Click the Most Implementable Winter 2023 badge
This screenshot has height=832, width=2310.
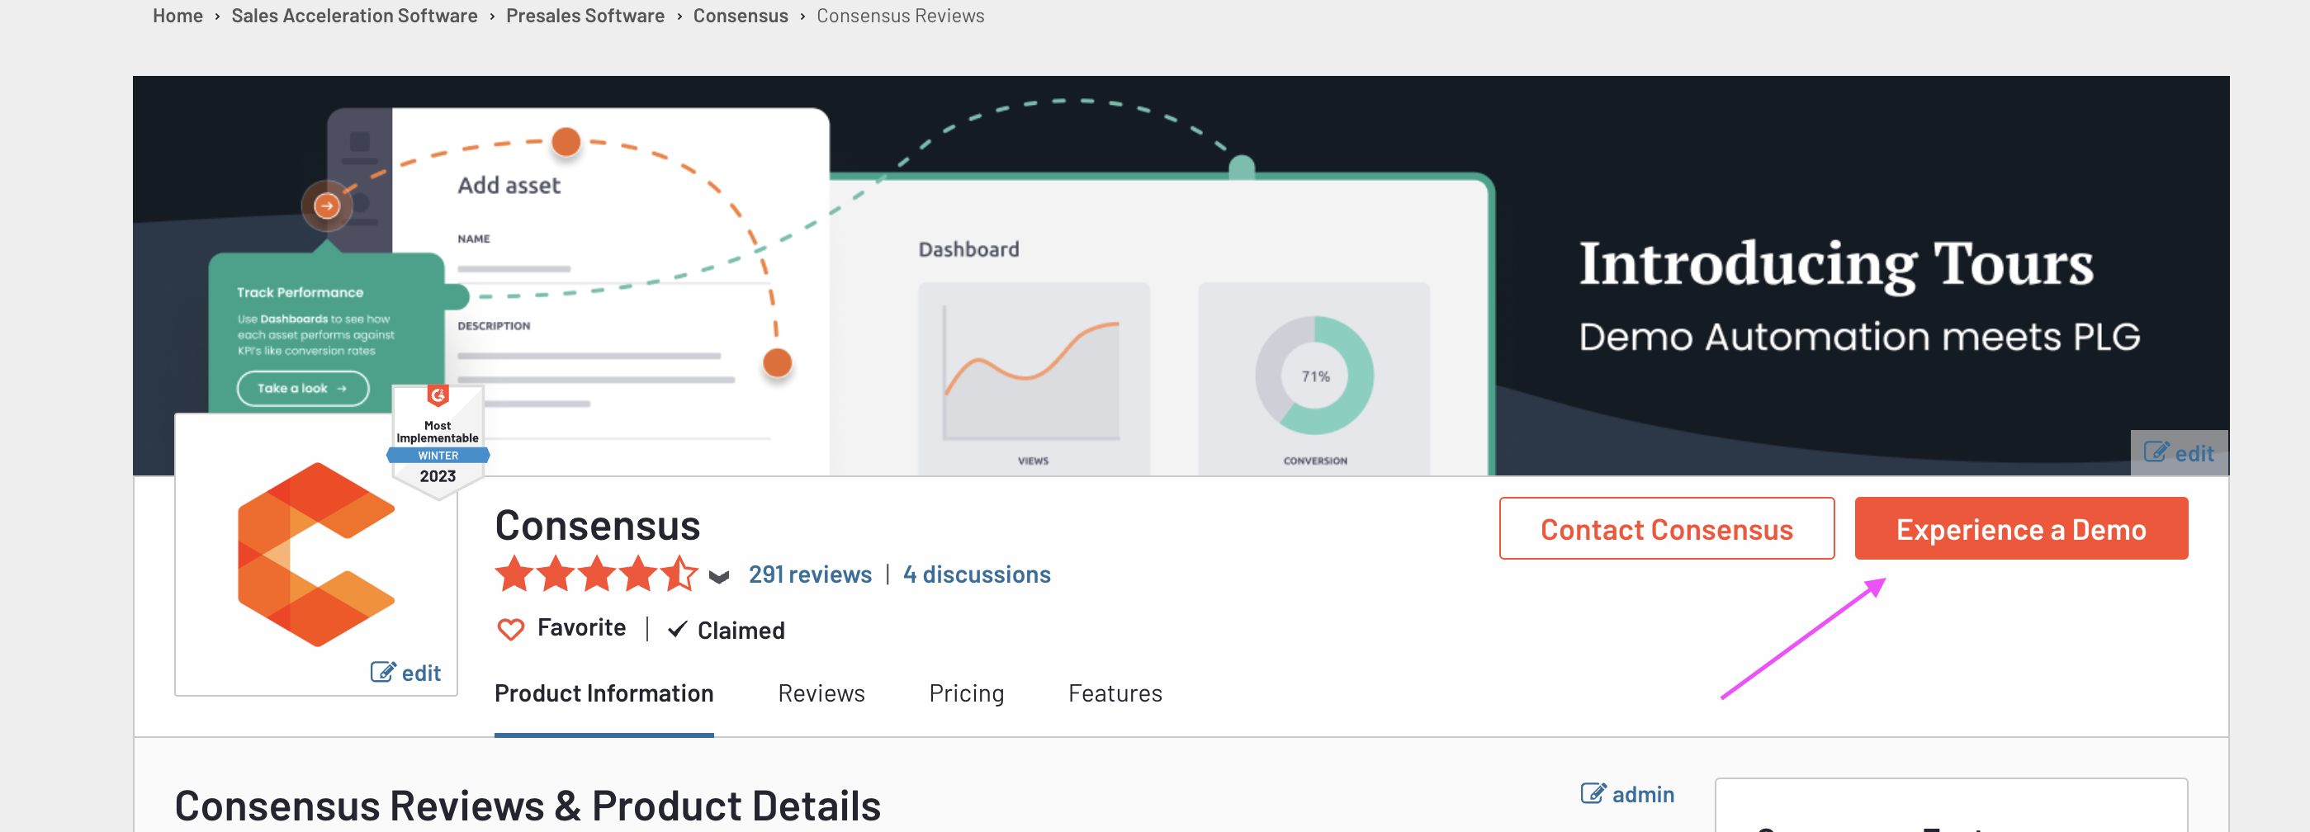[x=438, y=439]
